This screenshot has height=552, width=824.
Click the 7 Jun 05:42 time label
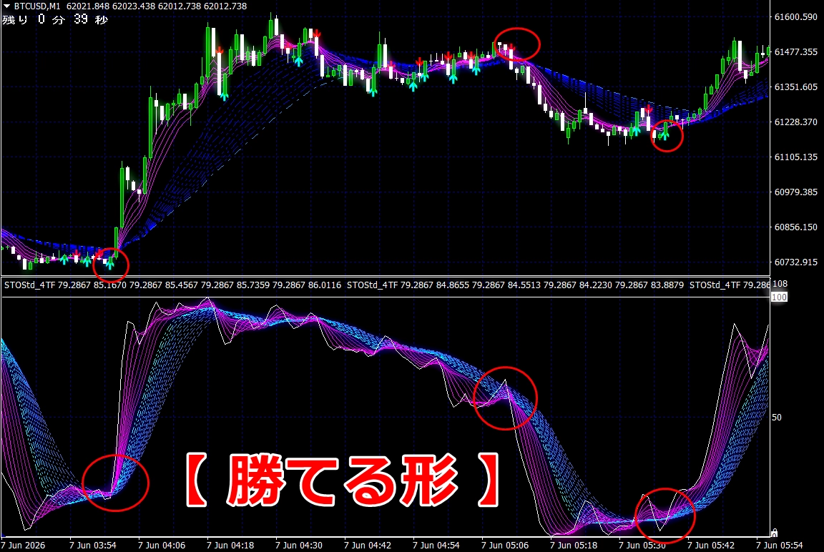coord(711,546)
